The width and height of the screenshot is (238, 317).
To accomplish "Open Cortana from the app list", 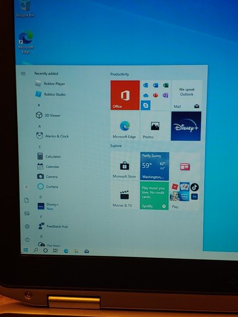I will coord(48,187).
